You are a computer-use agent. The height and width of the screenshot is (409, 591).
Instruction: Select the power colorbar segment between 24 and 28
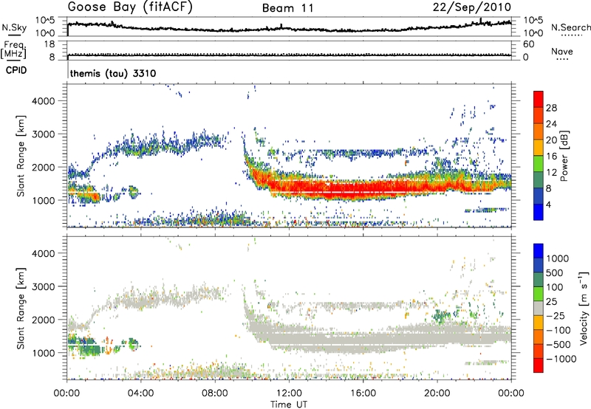pyautogui.click(x=539, y=115)
